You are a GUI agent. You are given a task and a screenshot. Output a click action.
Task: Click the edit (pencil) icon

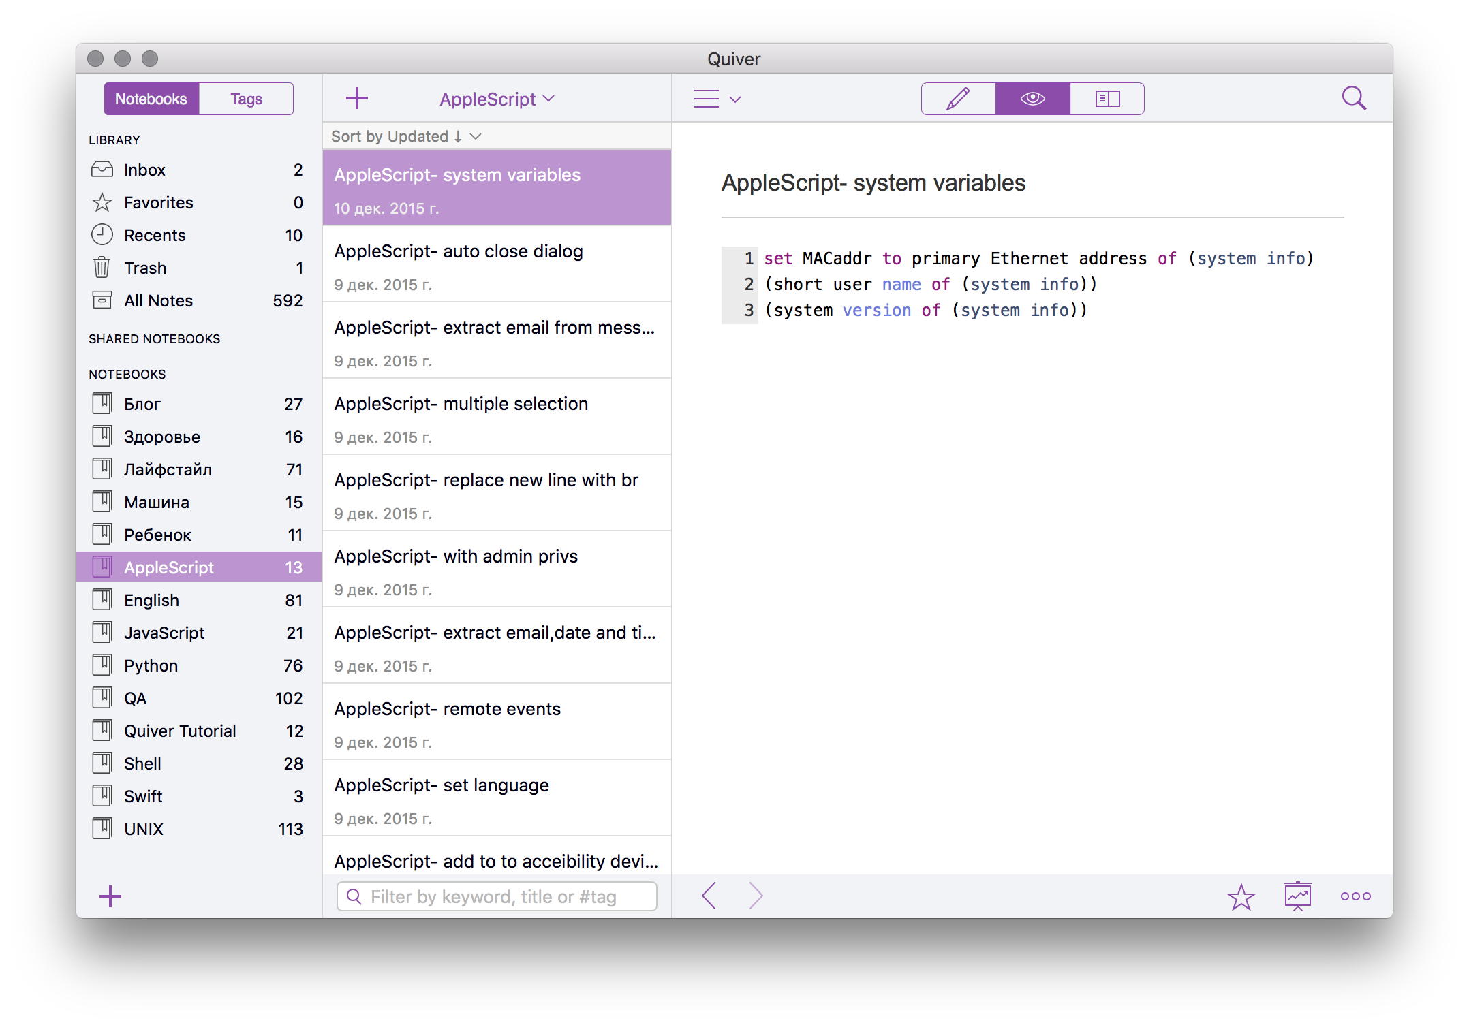click(958, 98)
